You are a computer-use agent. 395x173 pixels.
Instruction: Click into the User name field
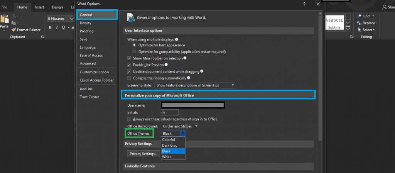[193, 105]
